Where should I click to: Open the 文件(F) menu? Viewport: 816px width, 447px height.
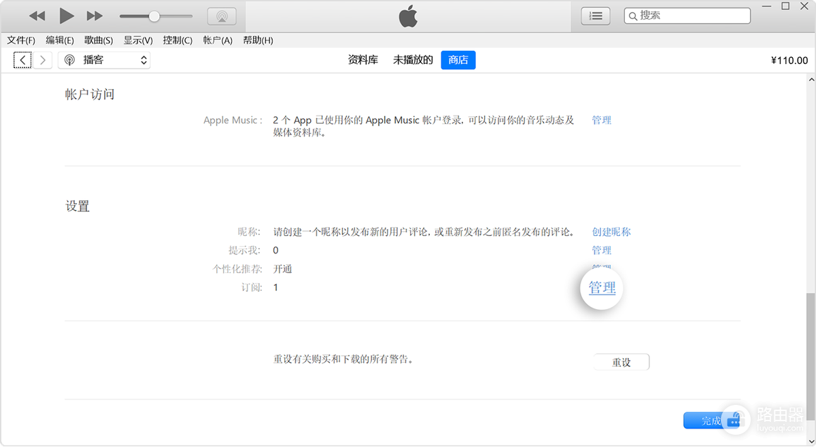pos(21,40)
